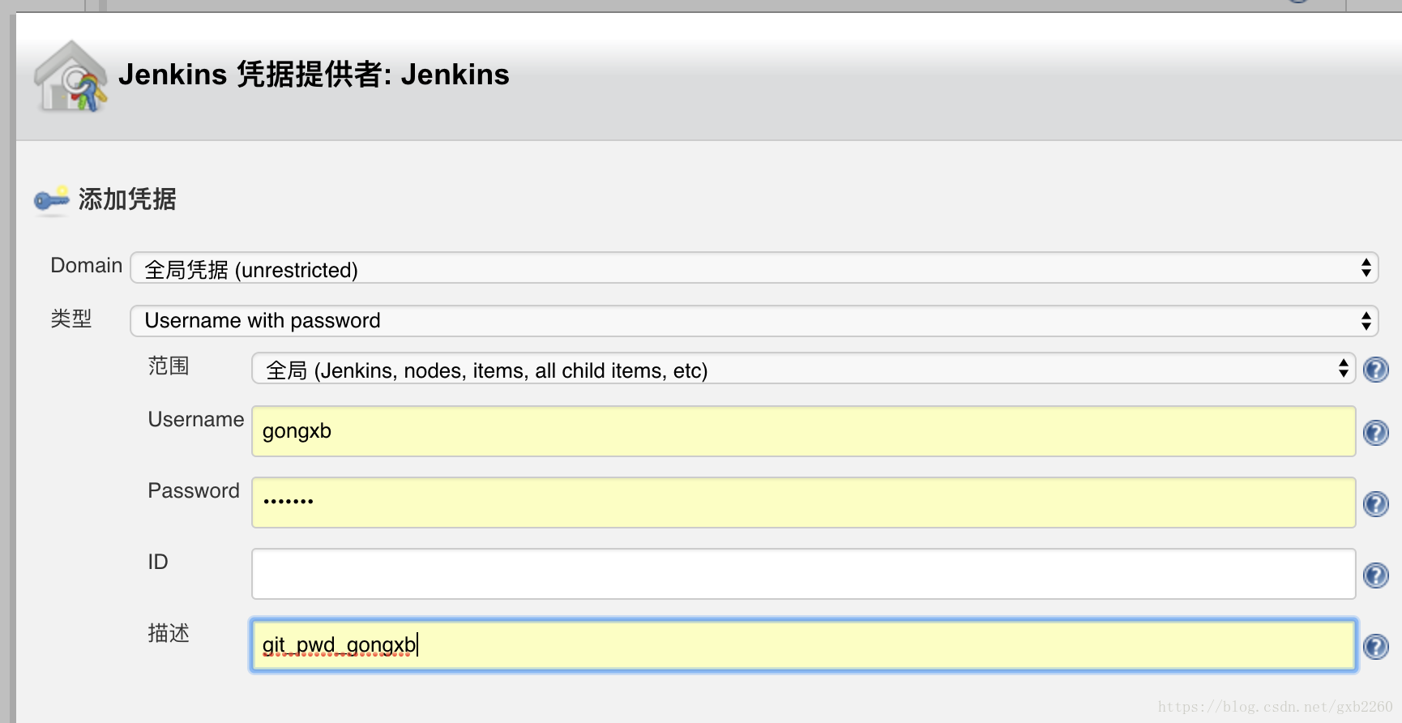The image size is (1402, 723).
Task: Click the Password label text
Action: point(194,491)
